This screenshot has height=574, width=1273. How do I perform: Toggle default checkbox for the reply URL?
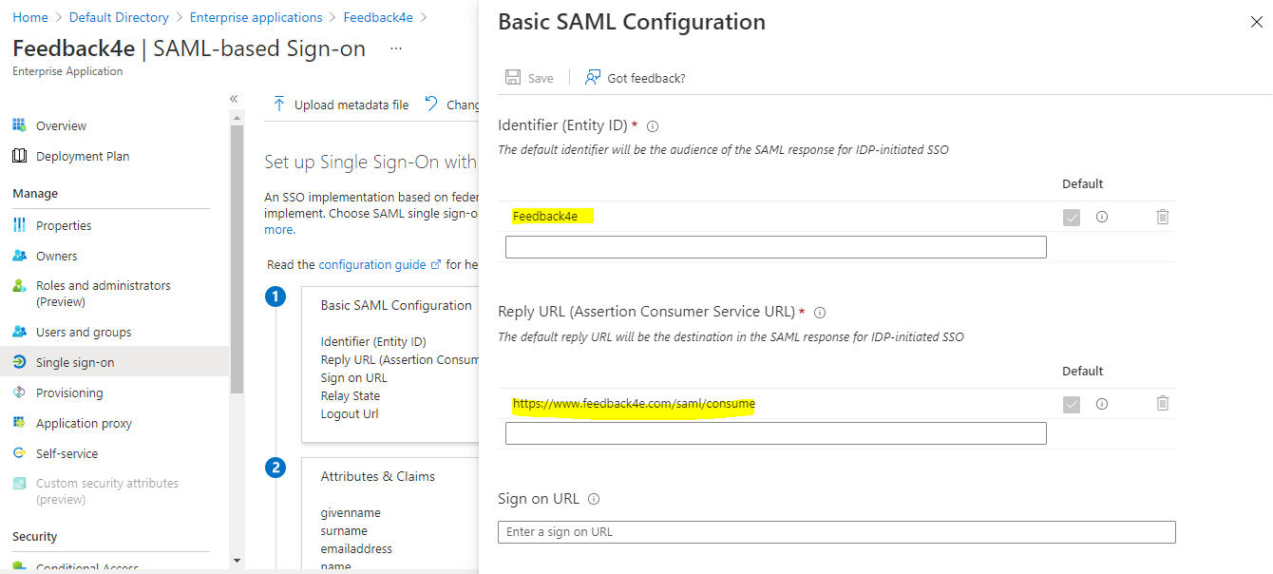tap(1072, 404)
